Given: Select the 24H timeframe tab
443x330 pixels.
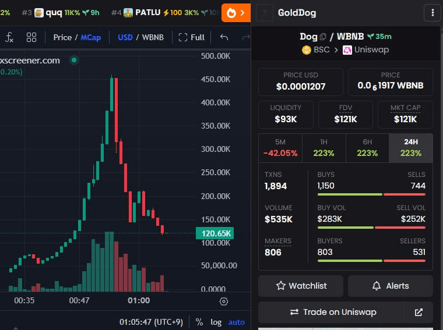Looking at the screenshot, I should click(x=411, y=148).
